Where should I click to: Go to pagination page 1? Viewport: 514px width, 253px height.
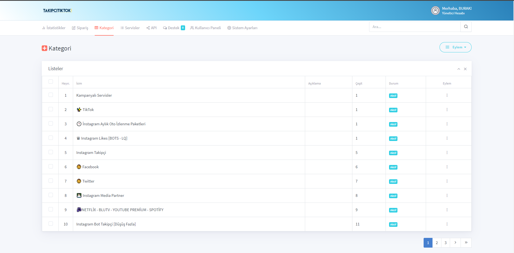428,243
